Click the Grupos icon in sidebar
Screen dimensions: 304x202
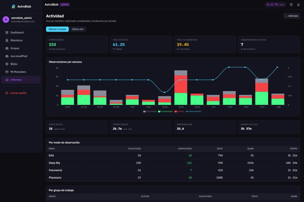point(7,48)
